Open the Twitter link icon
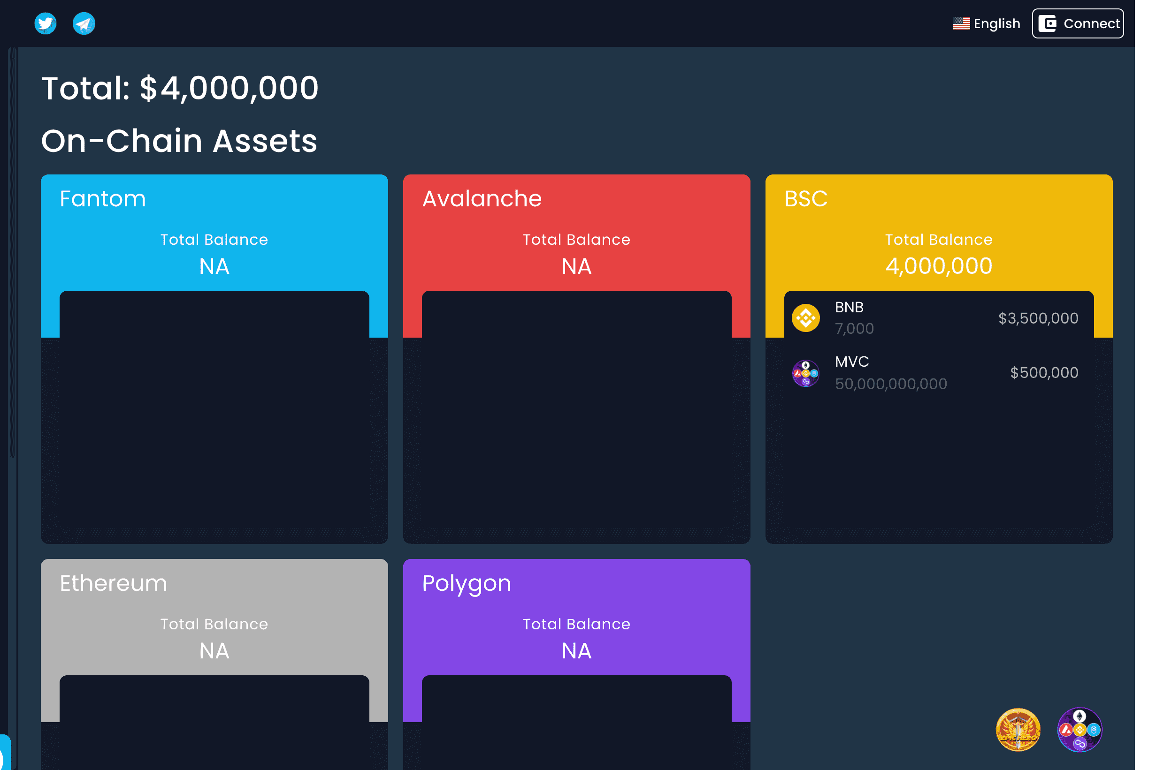The image size is (1156, 770). tap(45, 23)
